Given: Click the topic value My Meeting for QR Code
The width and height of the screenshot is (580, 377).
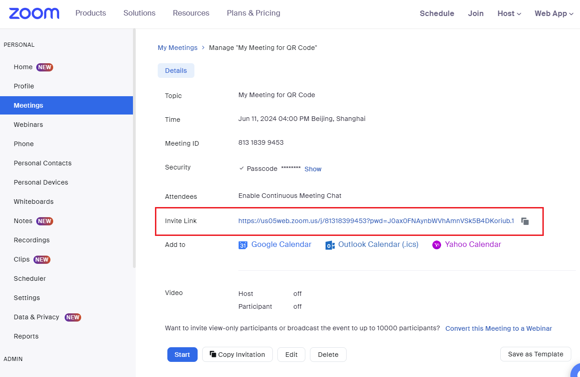Looking at the screenshot, I should [x=277, y=95].
